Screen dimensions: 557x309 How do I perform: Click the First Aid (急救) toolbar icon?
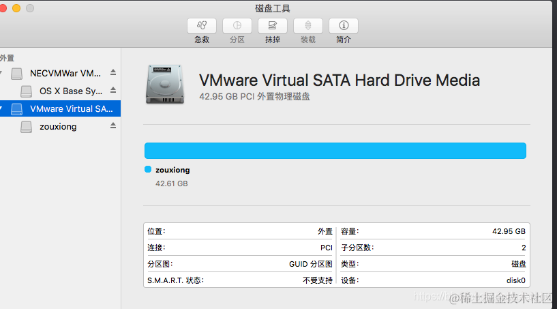click(x=202, y=26)
